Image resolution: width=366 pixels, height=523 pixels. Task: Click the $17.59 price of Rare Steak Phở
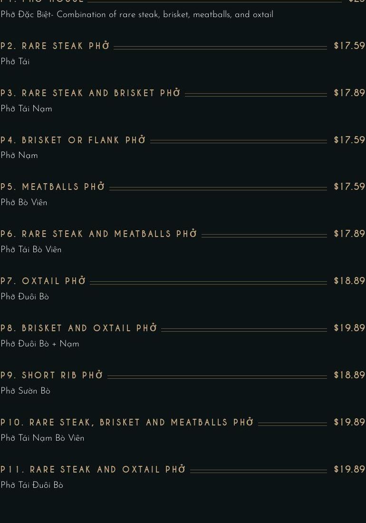click(x=349, y=46)
